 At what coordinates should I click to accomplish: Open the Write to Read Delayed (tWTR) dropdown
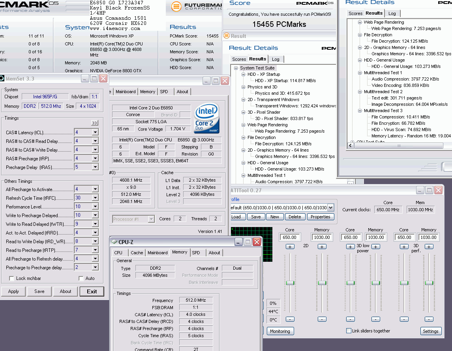pos(95,224)
